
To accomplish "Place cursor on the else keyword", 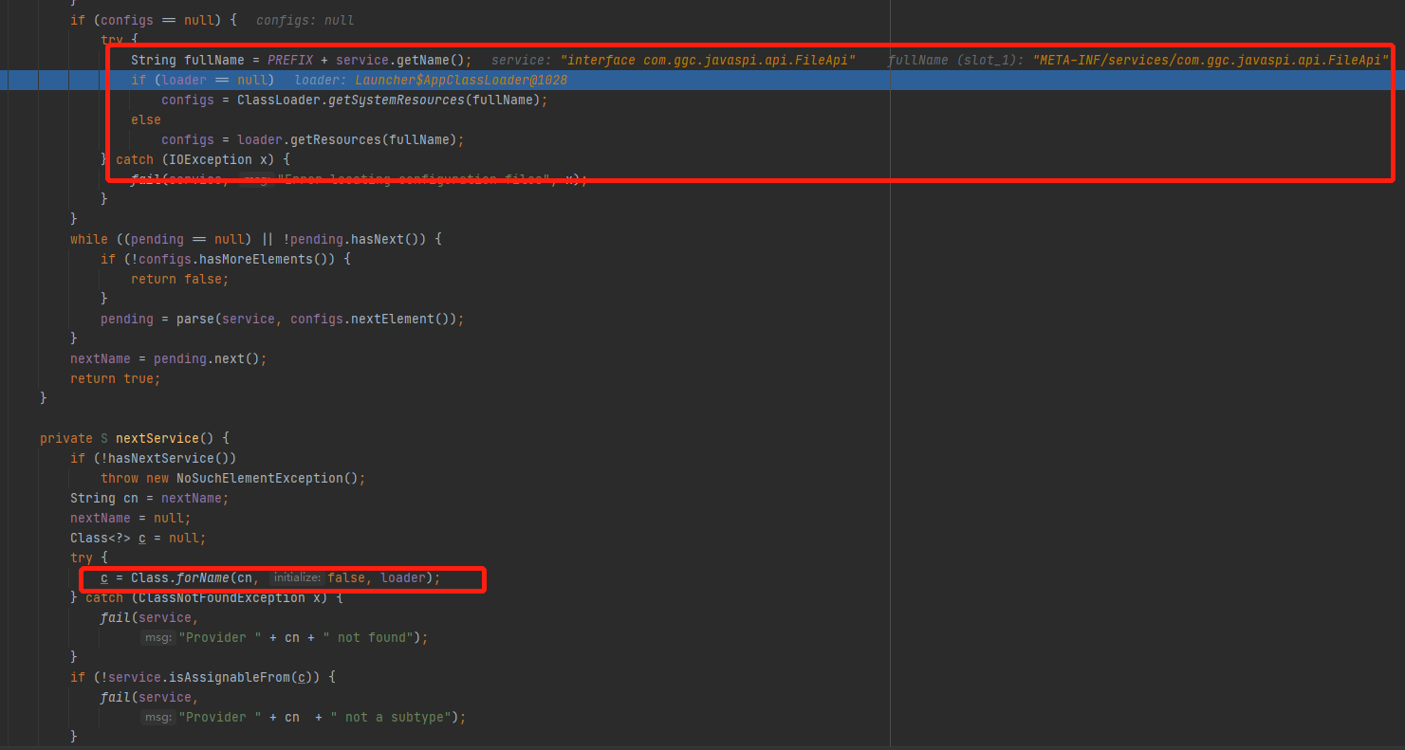I will (146, 119).
